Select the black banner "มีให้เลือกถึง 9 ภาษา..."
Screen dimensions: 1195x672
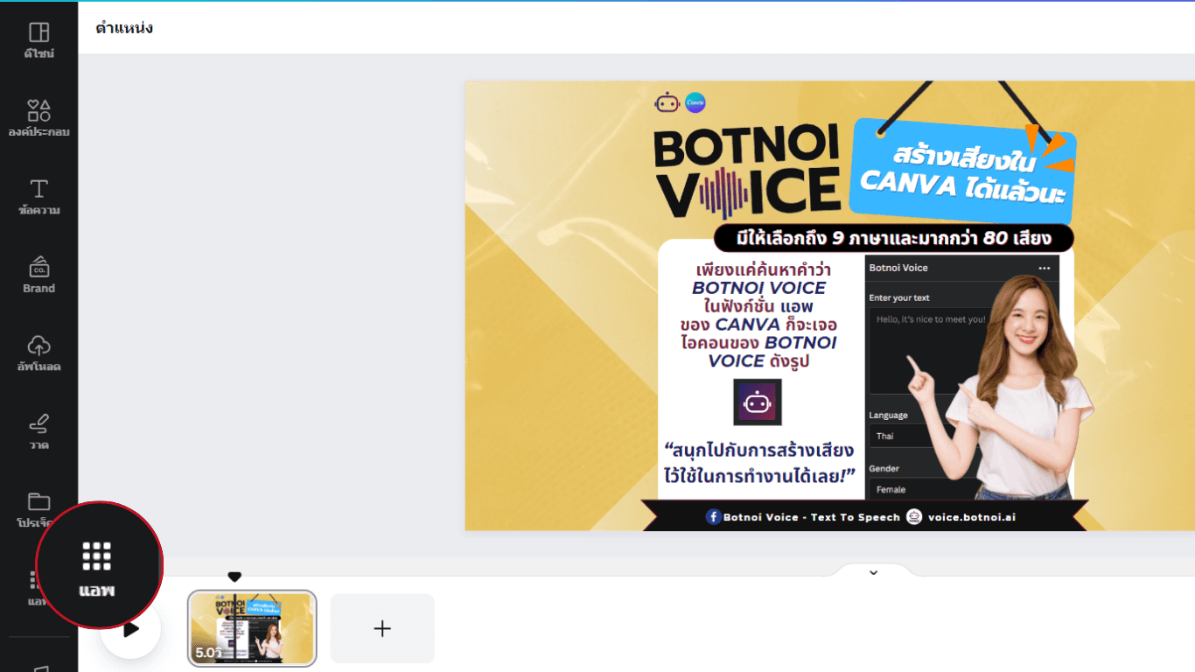(x=893, y=238)
